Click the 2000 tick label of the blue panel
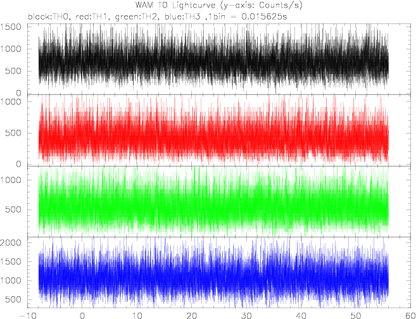This screenshot has width=416, height=319. pos(11,242)
